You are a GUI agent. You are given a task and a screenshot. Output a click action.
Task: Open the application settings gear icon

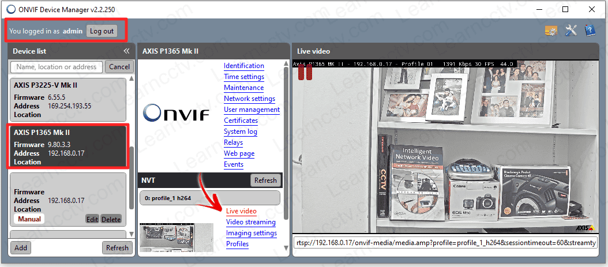pyautogui.click(x=551, y=31)
